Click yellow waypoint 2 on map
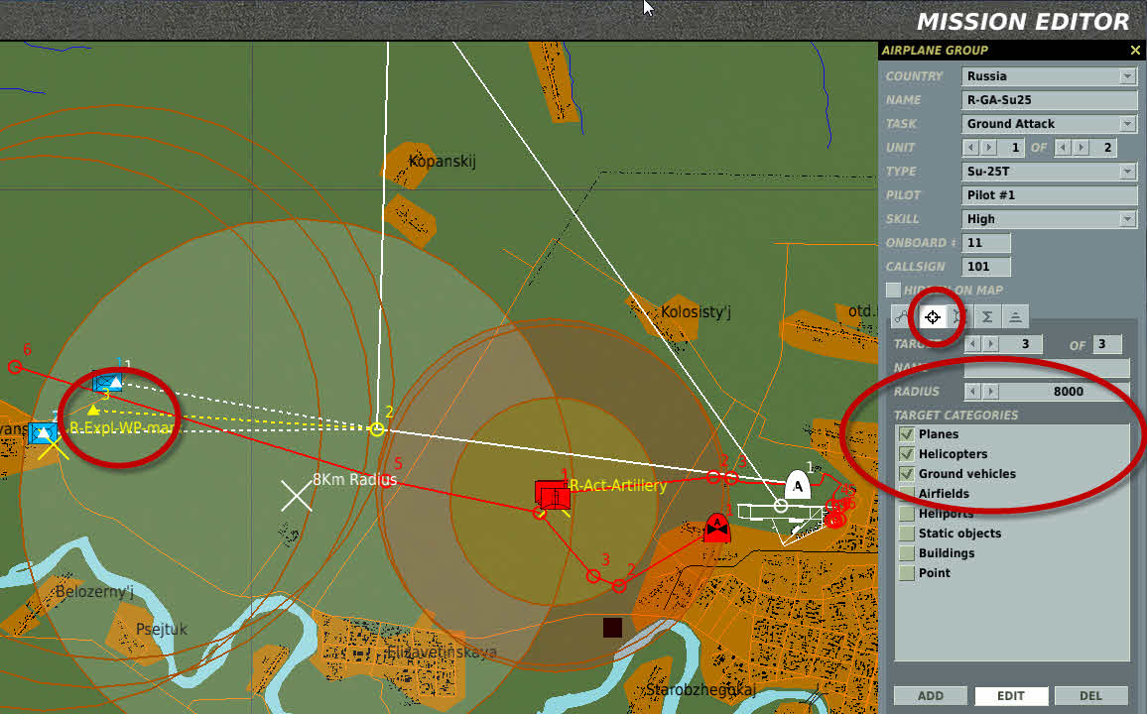The image size is (1147, 714). tap(377, 429)
